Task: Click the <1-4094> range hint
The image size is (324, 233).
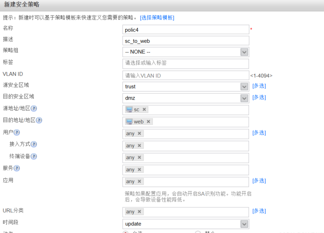Action: 261,76
